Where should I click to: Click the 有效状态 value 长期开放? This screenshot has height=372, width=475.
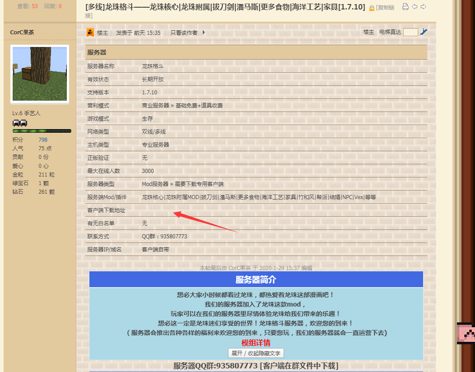tap(153, 79)
